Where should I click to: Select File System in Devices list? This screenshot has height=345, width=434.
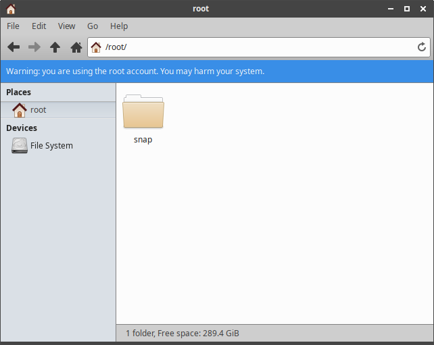tap(58, 145)
